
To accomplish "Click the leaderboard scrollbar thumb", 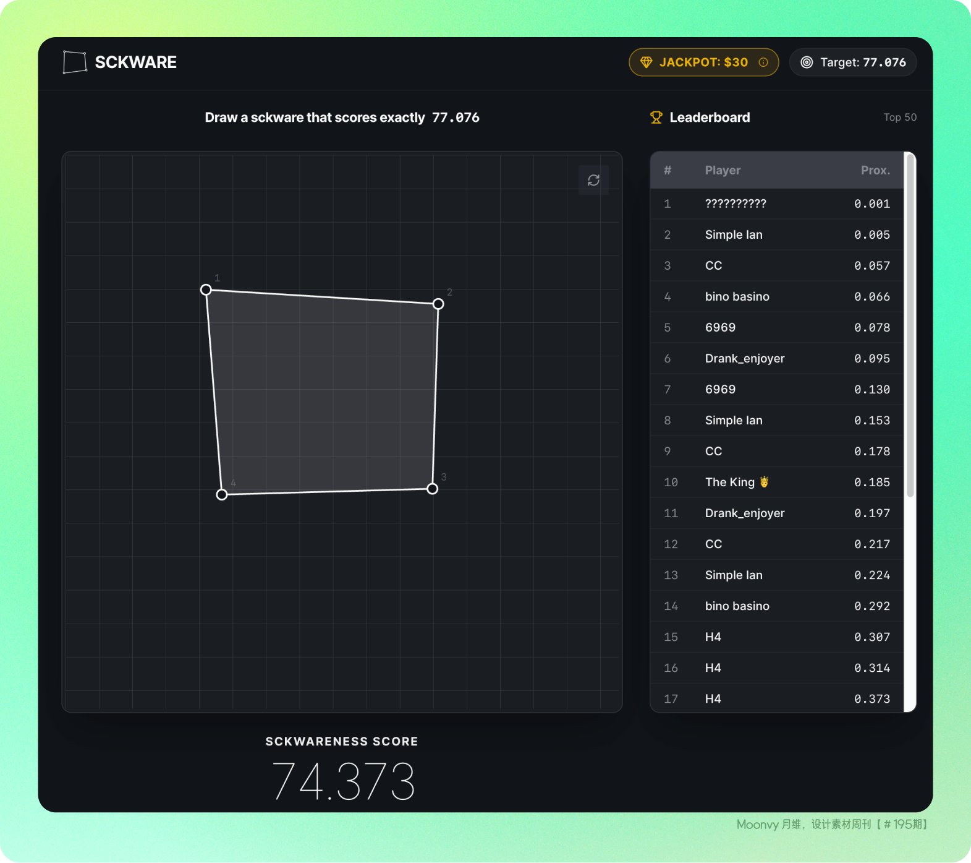I will click(910, 325).
